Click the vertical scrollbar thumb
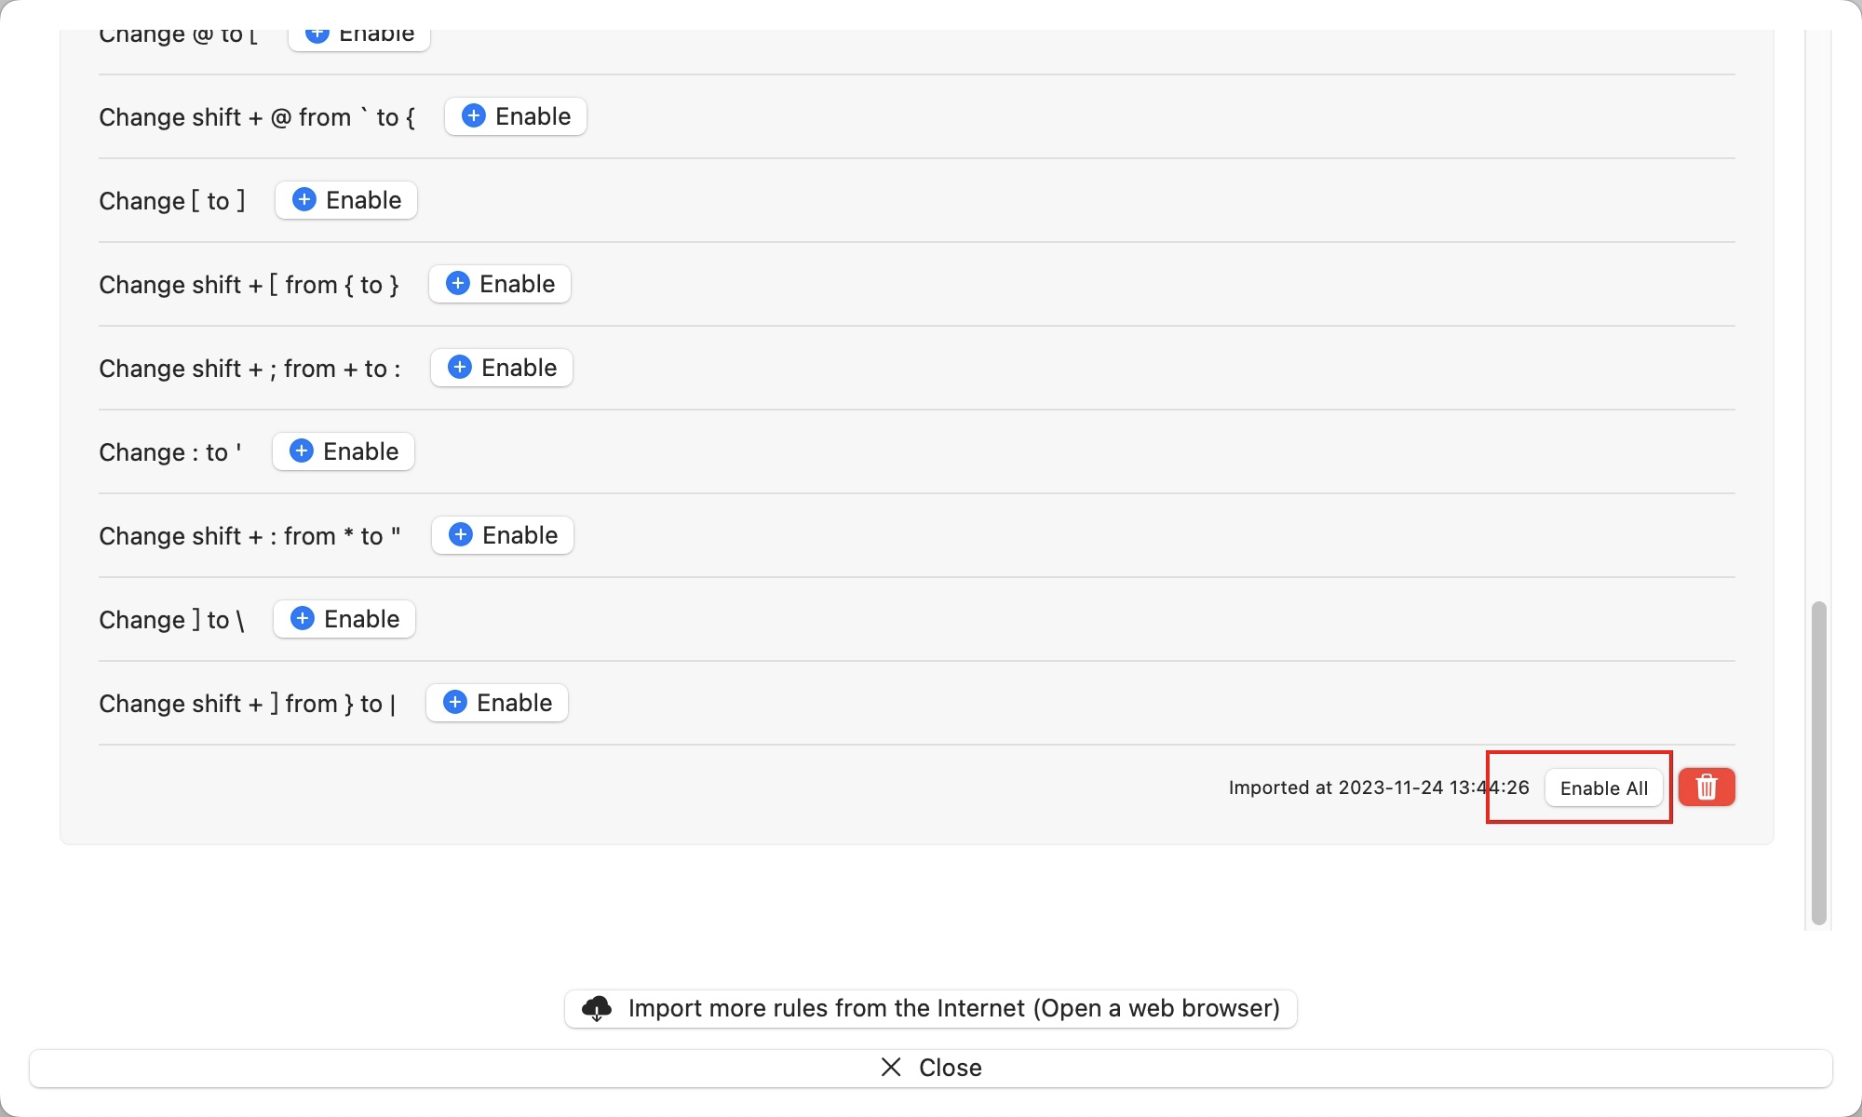The width and height of the screenshot is (1862, 1117). click(1818, 763)
